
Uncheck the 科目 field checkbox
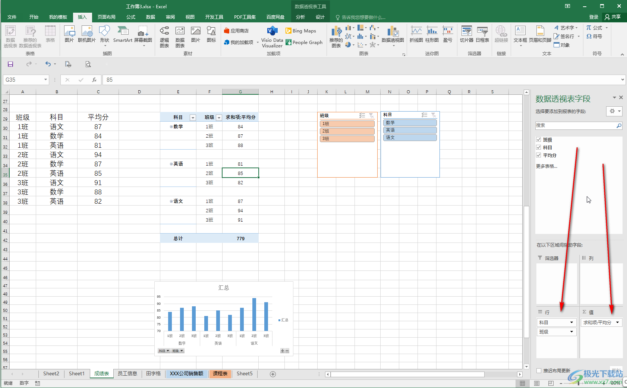click(x=539, y=147)
